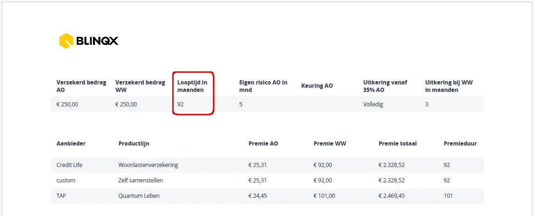Select the TAF provider row

coord(267,196)
